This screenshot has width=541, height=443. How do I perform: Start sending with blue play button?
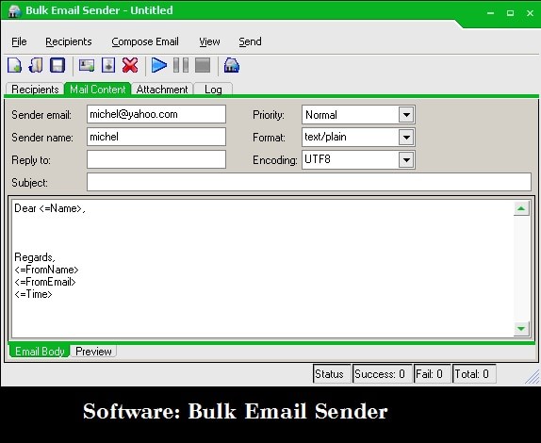coord(159,65)
